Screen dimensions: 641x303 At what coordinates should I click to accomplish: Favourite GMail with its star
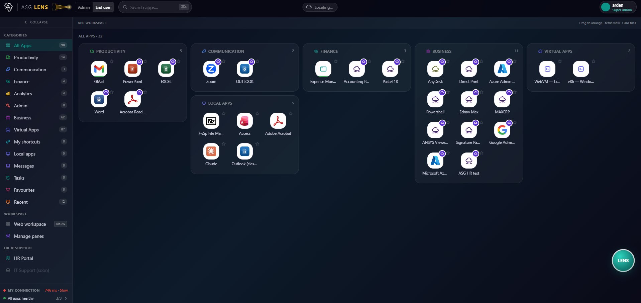pyautogui.click(x=112, y=61)
